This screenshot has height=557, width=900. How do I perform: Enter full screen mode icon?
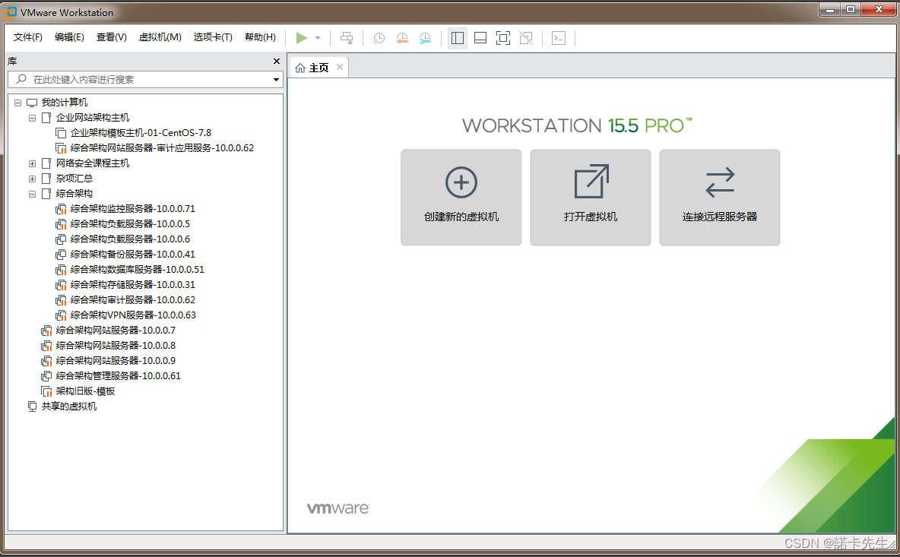[x=502, y=38]
